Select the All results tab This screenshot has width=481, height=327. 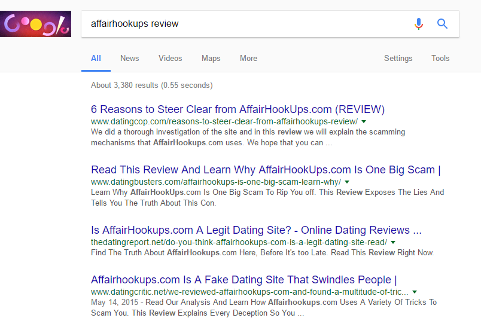pyautogui.click(x=96, y=58)
